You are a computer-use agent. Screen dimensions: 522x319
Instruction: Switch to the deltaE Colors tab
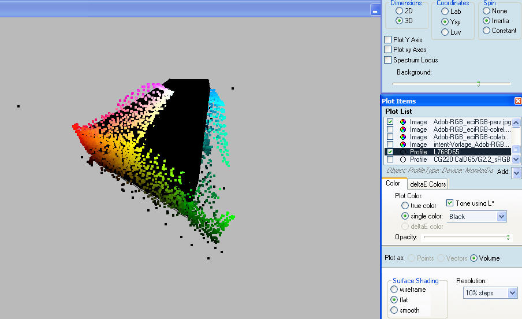point(428,184)
